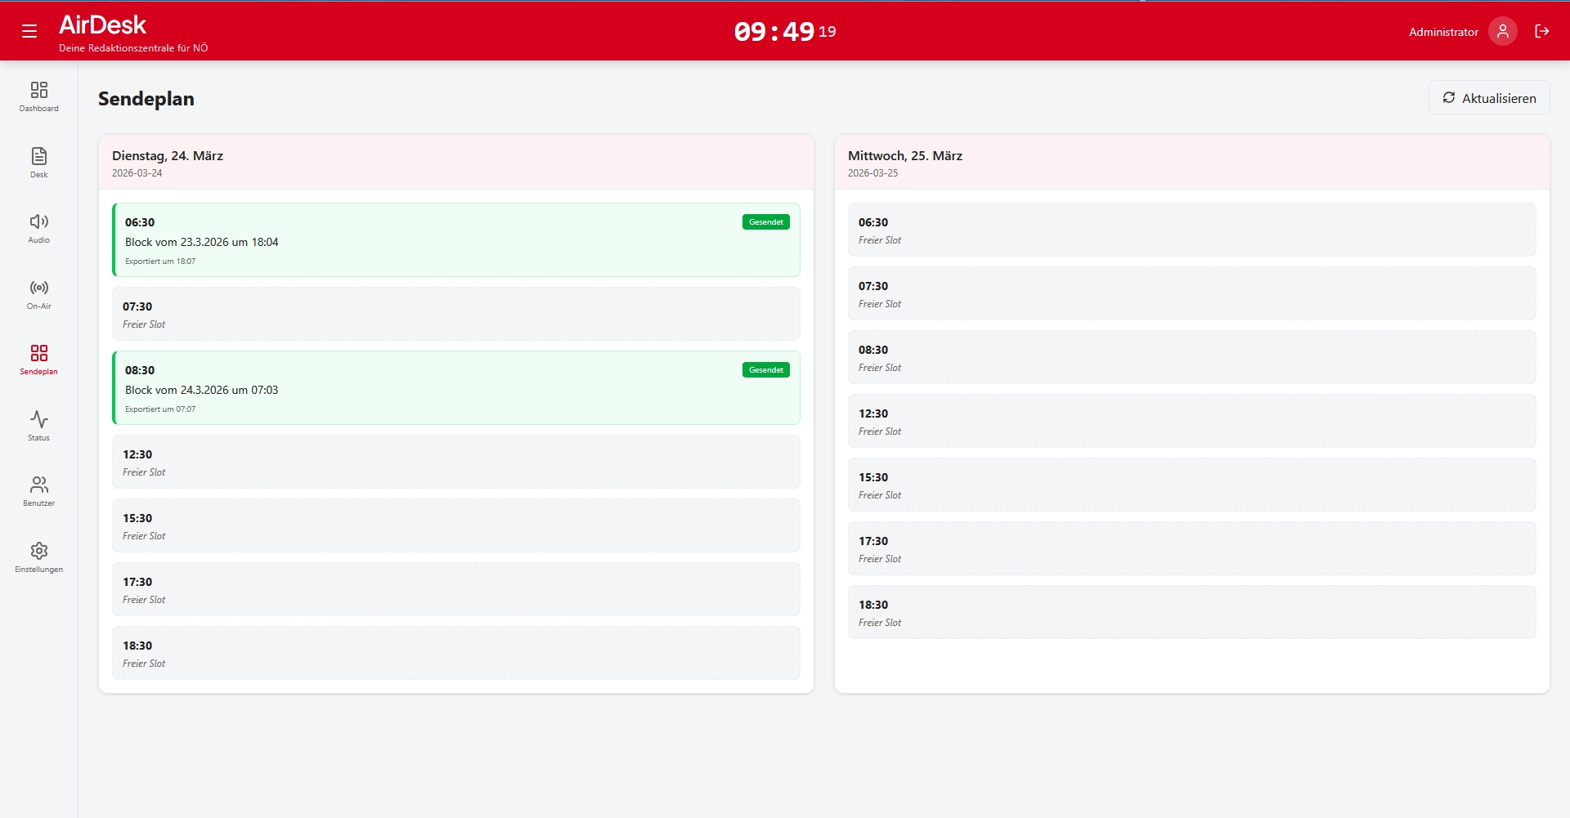Open the Status page
The image size is (1570, 818).
pyautogui.click(x=38, y=426)
